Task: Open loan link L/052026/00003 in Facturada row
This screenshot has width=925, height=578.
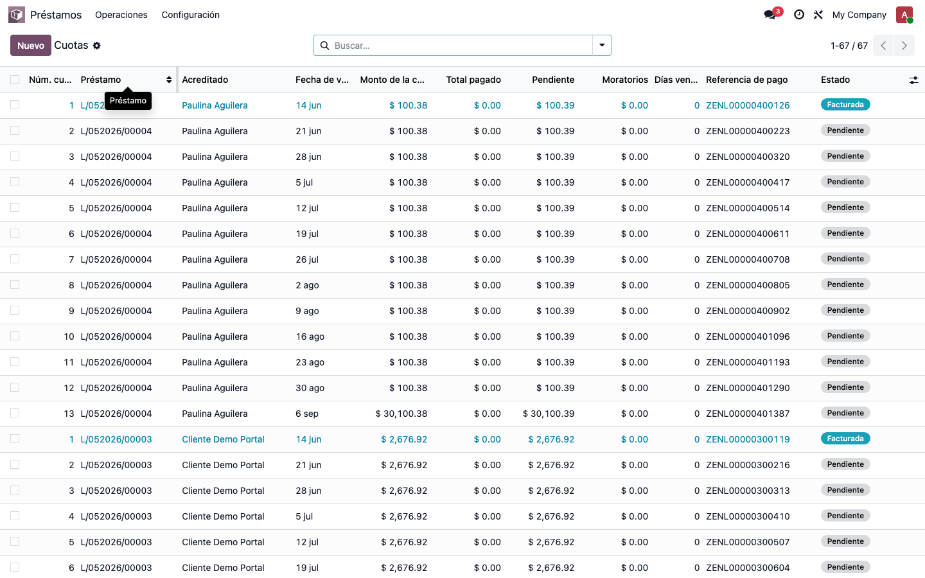Action: coord(116,439)
